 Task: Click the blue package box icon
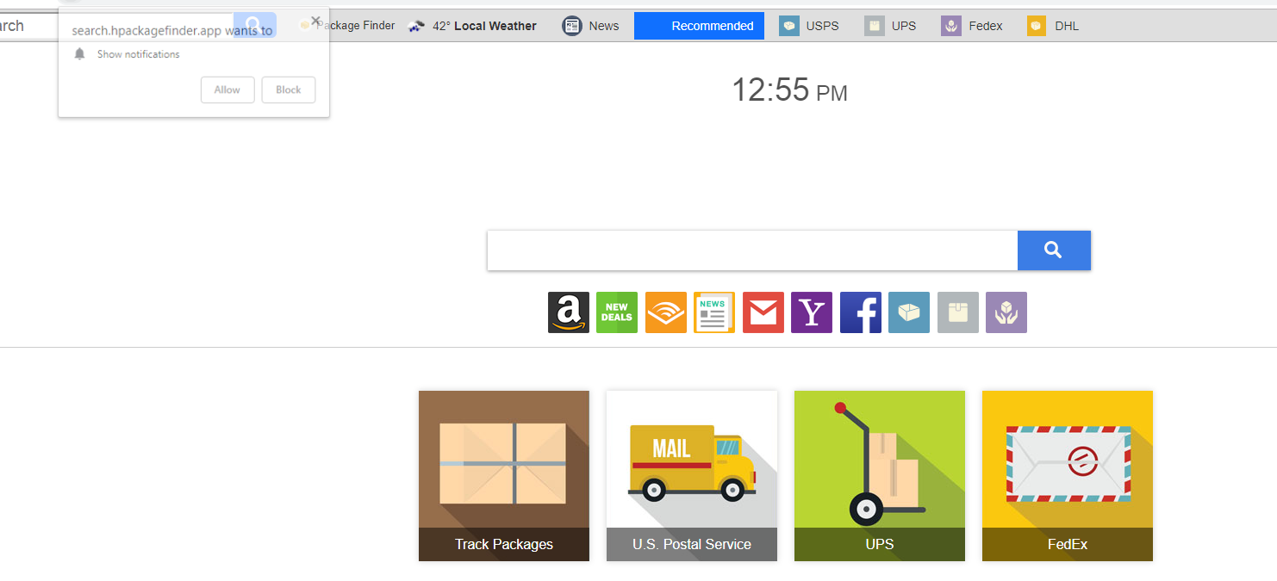[909, 312]
